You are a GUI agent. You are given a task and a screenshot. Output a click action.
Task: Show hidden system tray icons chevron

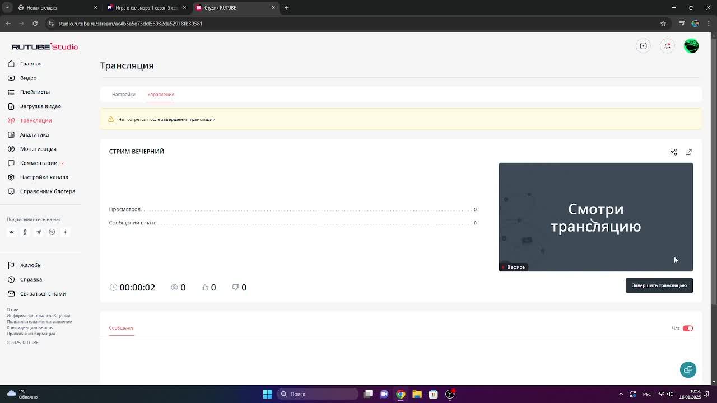[x=621, y=394]
